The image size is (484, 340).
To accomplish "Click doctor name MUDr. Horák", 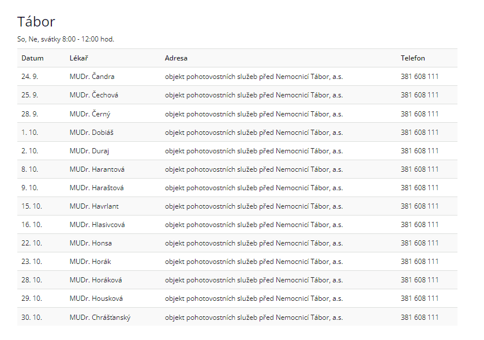I will [90, 262].
